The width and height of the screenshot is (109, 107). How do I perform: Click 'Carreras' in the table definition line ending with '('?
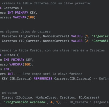(x=11, y=8)
